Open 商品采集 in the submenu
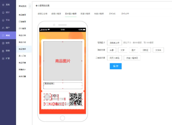This screenshot has height=125, width=172. (22, 63)
